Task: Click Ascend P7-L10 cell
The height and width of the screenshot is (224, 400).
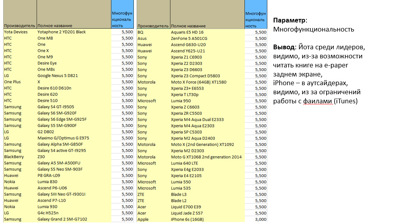Action: (x=74, y=201)
